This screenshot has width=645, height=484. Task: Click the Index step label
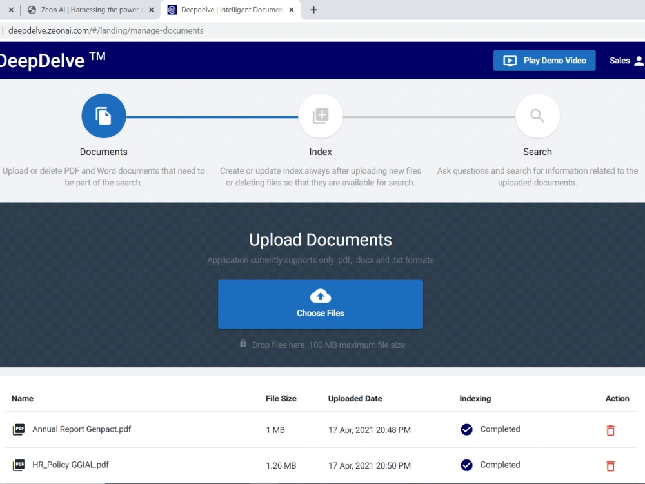click(x=321, y=152)
